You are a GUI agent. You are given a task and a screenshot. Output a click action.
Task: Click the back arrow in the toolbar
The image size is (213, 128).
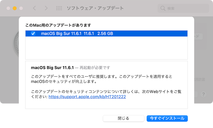point(34,8)
